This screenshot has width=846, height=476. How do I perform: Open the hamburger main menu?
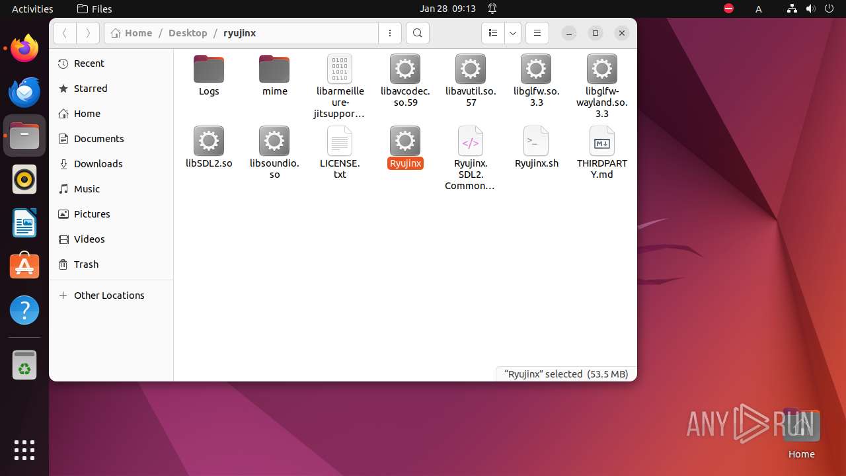pyautogui.click(x=537, y=33)
